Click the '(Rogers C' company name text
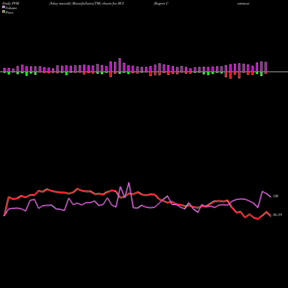Image resolution: width=288 pixels, height=288 pixels. 161,3
